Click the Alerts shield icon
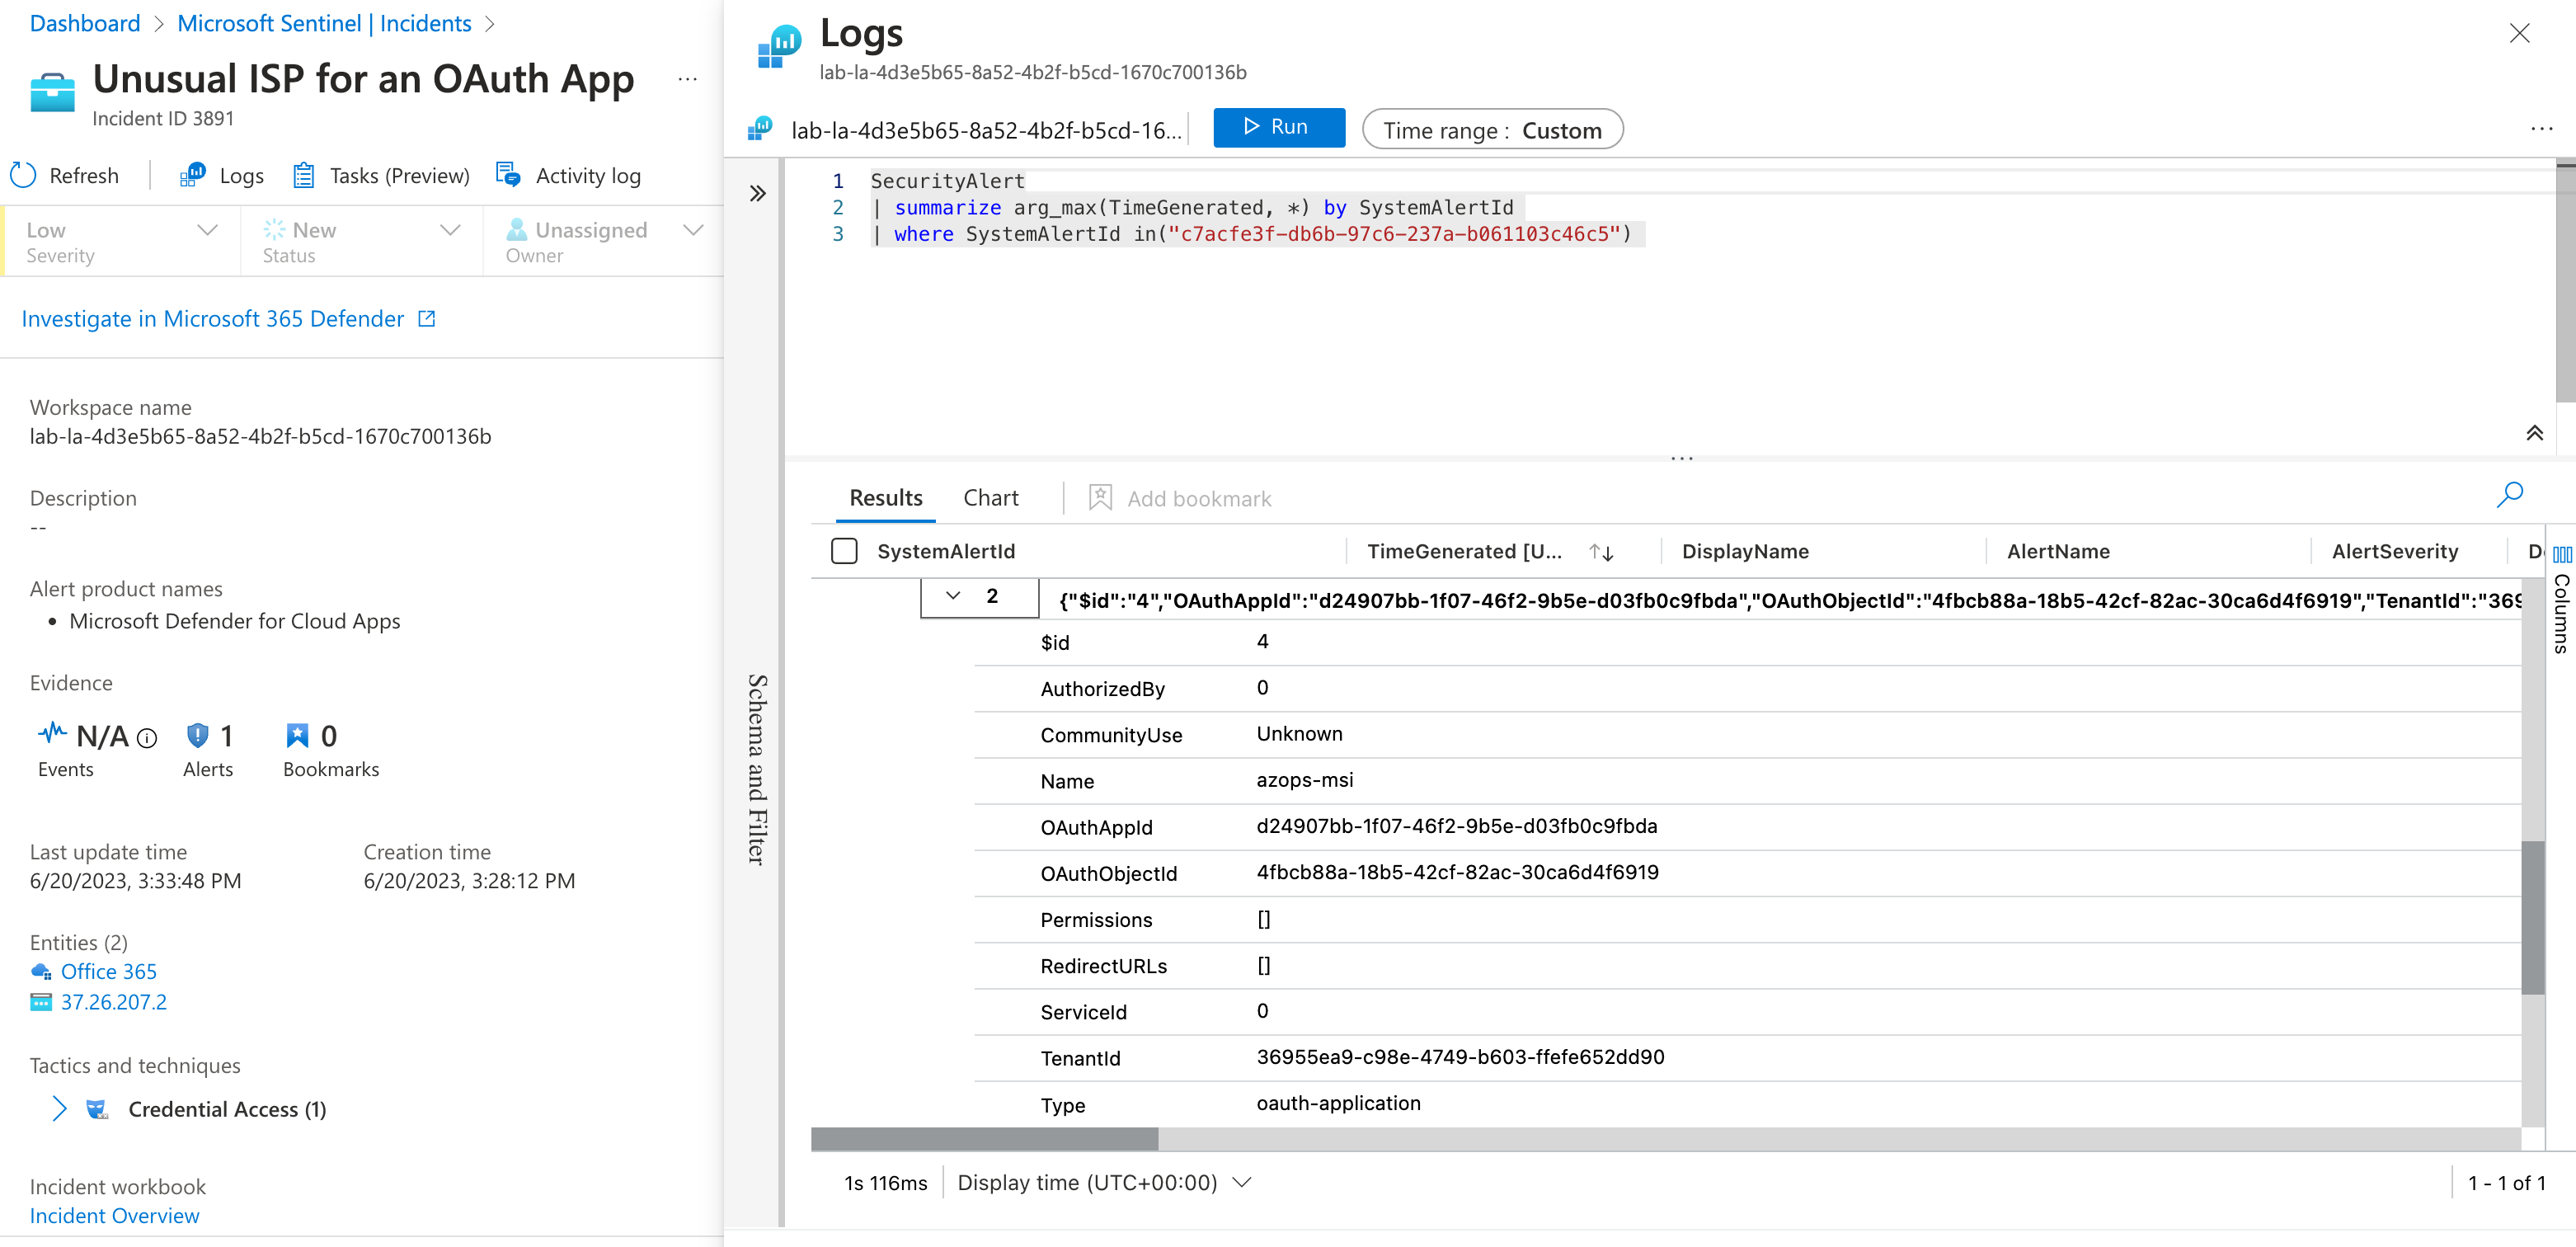The height and width of the screenshot is (1247, 2576). (x=198, y=736)
